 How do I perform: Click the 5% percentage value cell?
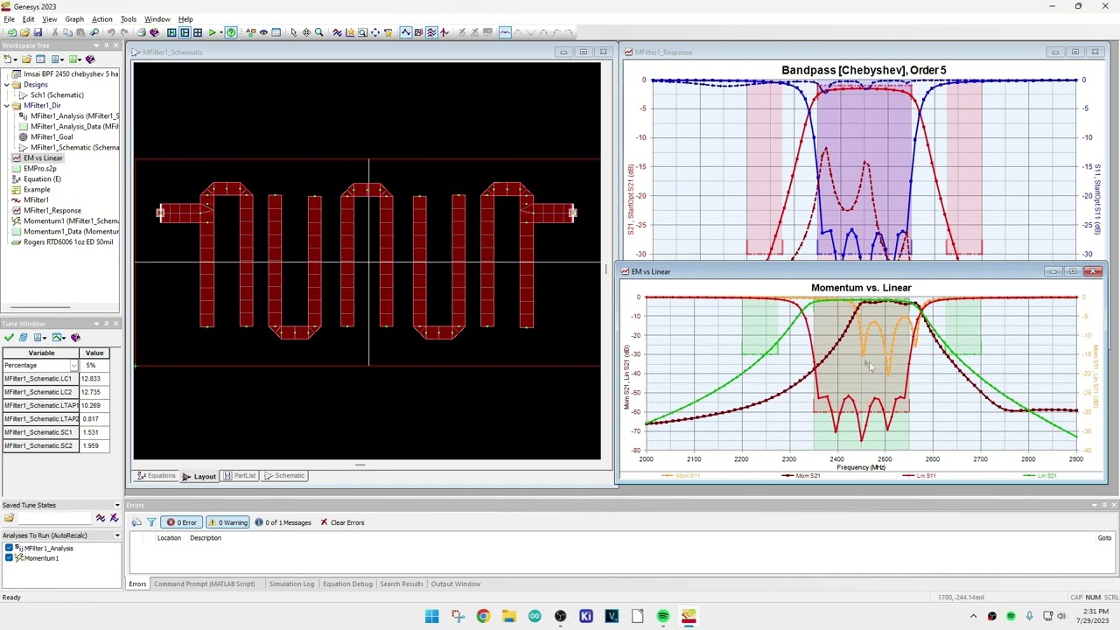click(94, 365)
